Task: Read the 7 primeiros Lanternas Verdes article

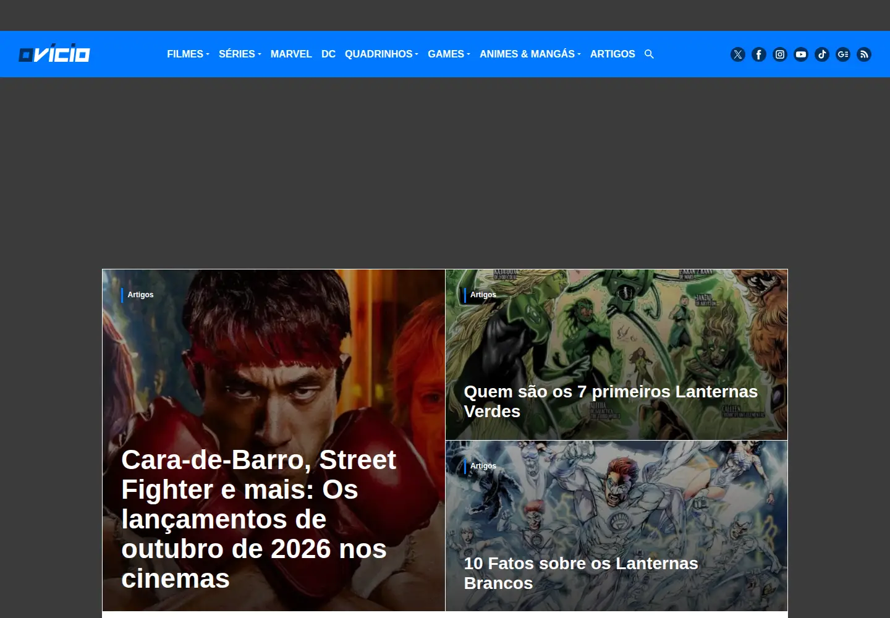Action: [611, 401]
